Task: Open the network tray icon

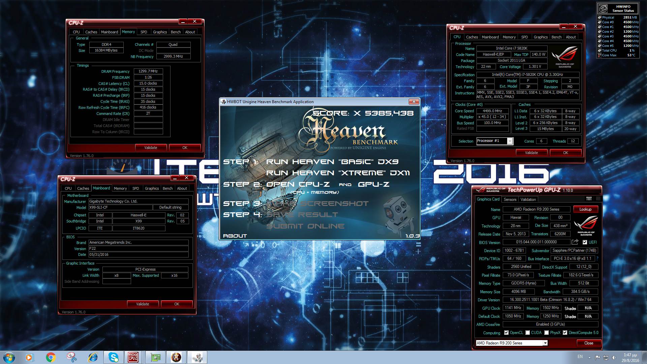Action: click(606, 358)
